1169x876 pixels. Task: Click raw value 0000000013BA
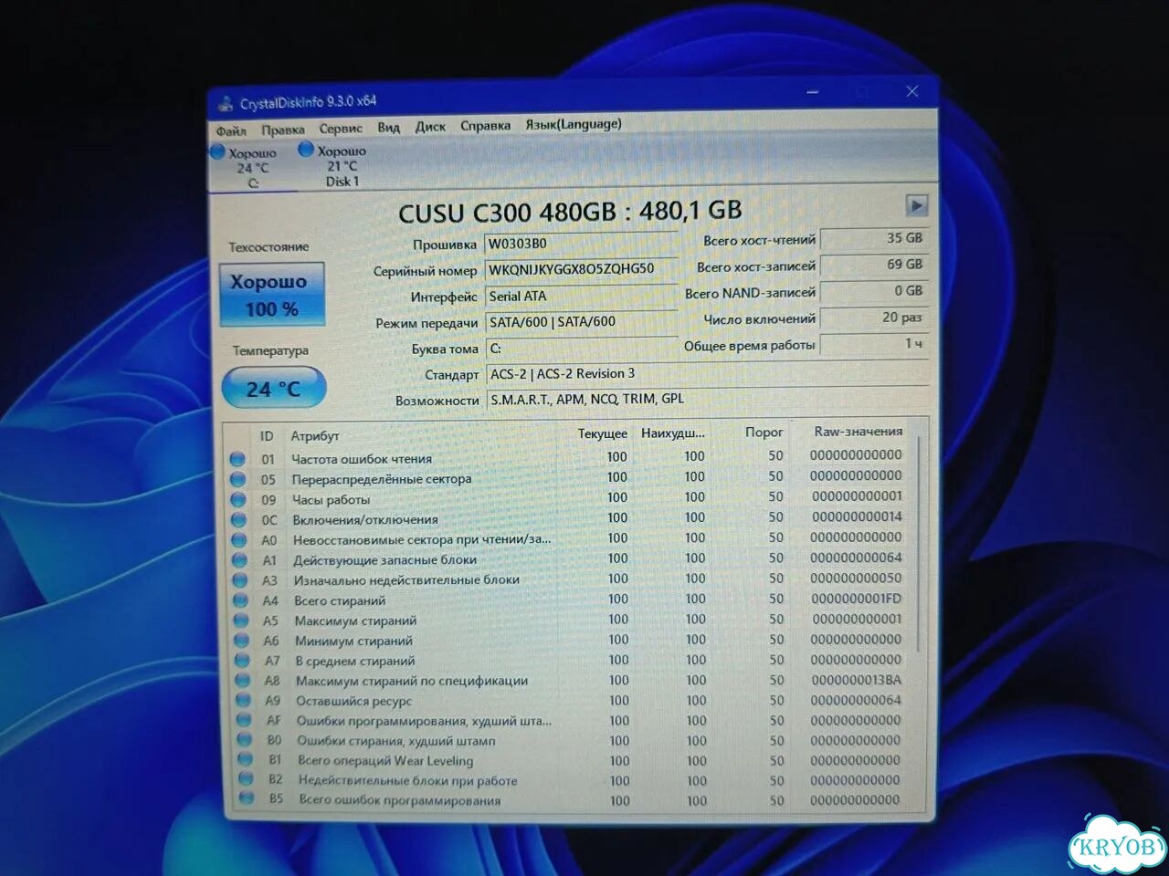[857, 680]
